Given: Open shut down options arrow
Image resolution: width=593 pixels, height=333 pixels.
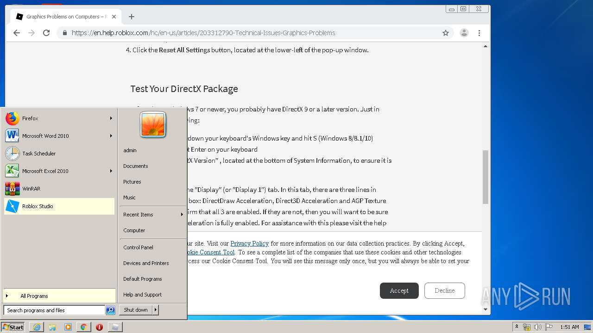Looking at the screenshot, I should (156, 310).
